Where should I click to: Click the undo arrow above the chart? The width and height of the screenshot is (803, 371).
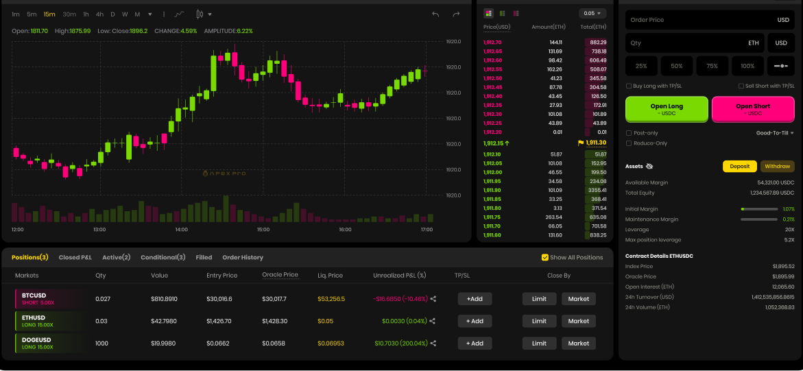pos(435,14)
